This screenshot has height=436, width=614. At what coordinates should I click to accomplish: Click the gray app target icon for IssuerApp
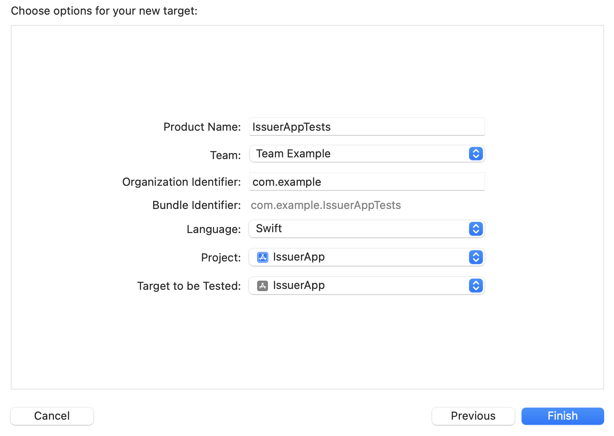click(262, 286)
